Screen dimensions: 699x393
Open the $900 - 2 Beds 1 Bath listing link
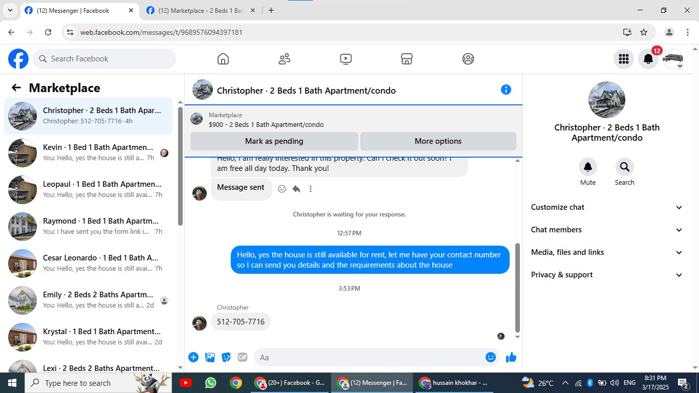coord(266,124)
